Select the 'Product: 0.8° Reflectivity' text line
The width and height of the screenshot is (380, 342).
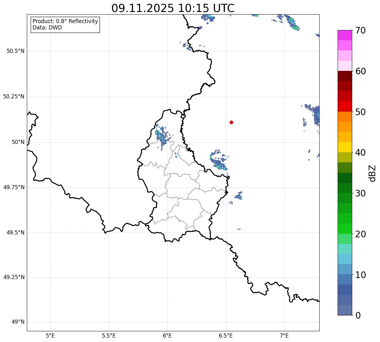(x=65, y=21)
